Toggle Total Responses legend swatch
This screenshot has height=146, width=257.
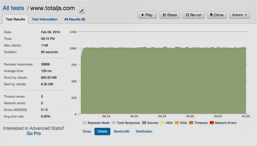(113, 123)
